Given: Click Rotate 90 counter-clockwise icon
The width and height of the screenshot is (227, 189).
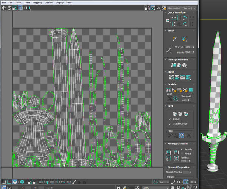Looking at the screenshot, I should [185, 18].
